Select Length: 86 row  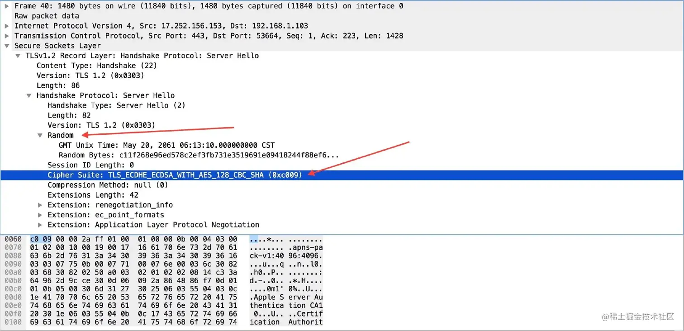click(342, 85)
